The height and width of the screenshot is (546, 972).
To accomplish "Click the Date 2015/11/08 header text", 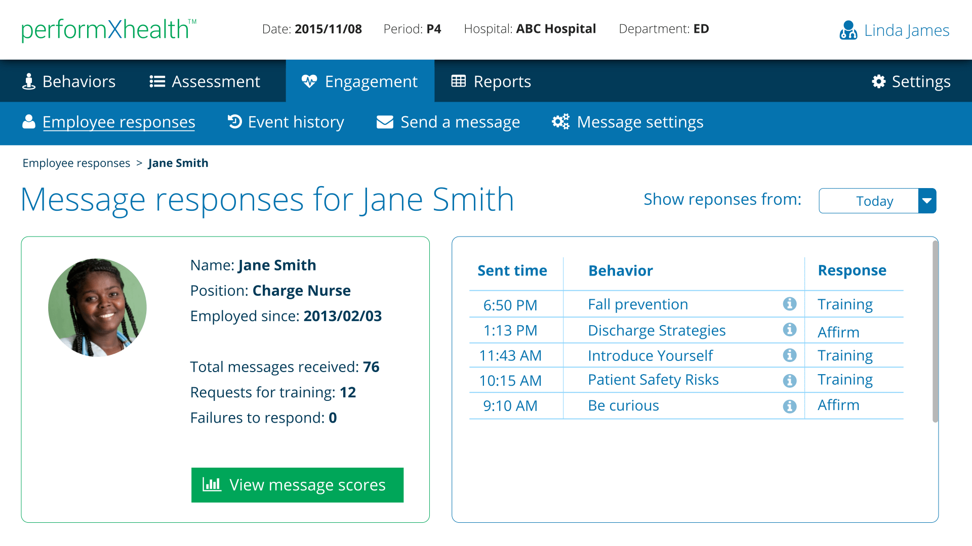I will pos(312,29).
